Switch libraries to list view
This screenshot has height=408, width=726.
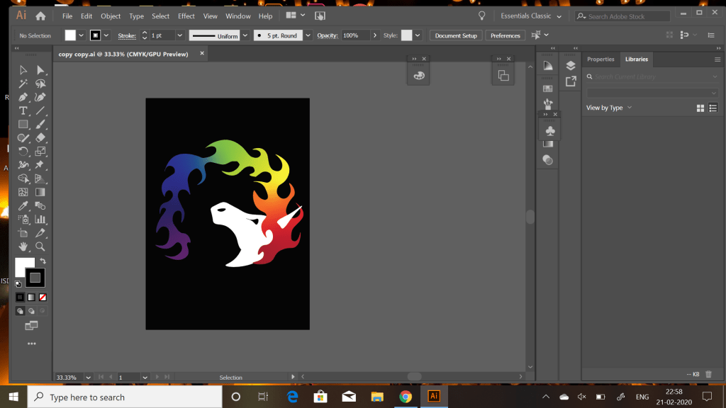(713, 108)
